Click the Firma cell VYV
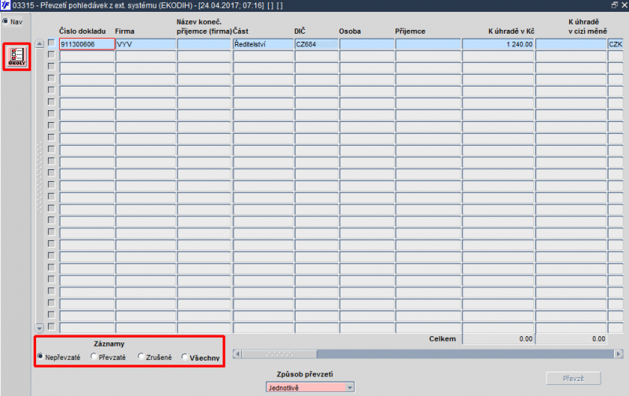 (x=145, y=44)
